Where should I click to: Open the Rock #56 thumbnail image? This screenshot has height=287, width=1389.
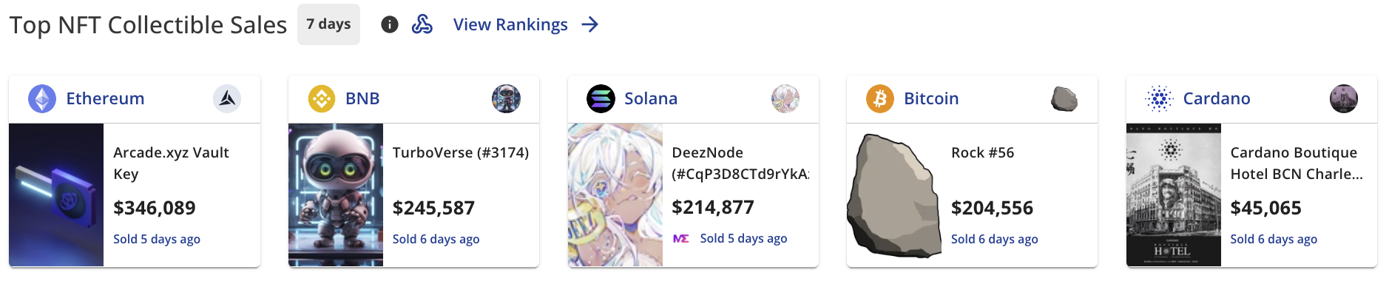point(893,195)
